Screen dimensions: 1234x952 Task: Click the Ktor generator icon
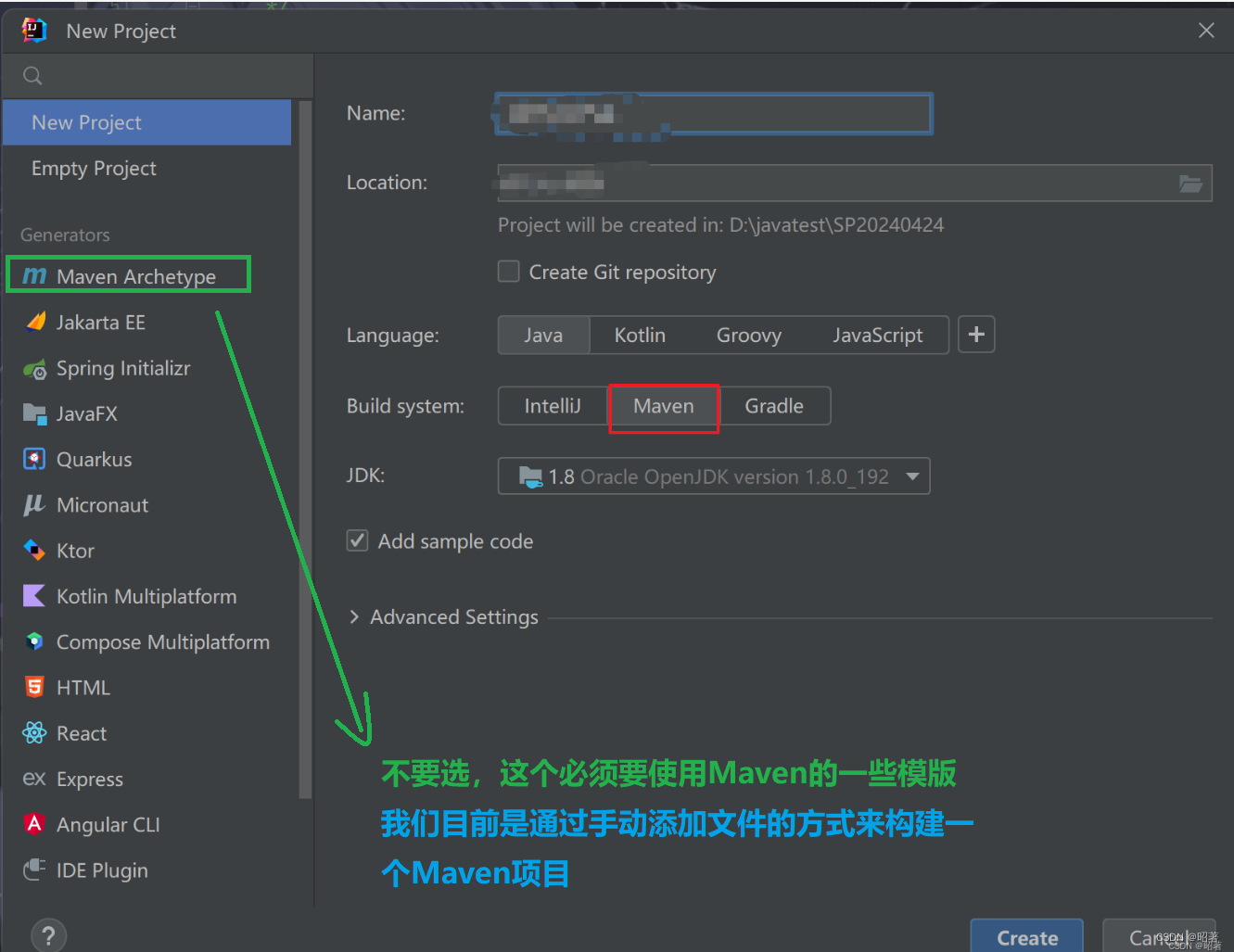pos(34,551)
